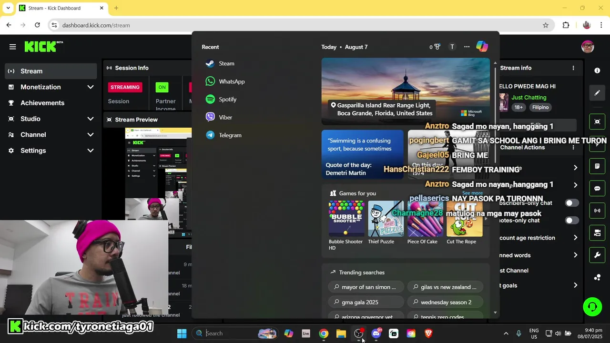Open banned words chevron
Viewport: 610px width, 343px height.
[575, 255]
